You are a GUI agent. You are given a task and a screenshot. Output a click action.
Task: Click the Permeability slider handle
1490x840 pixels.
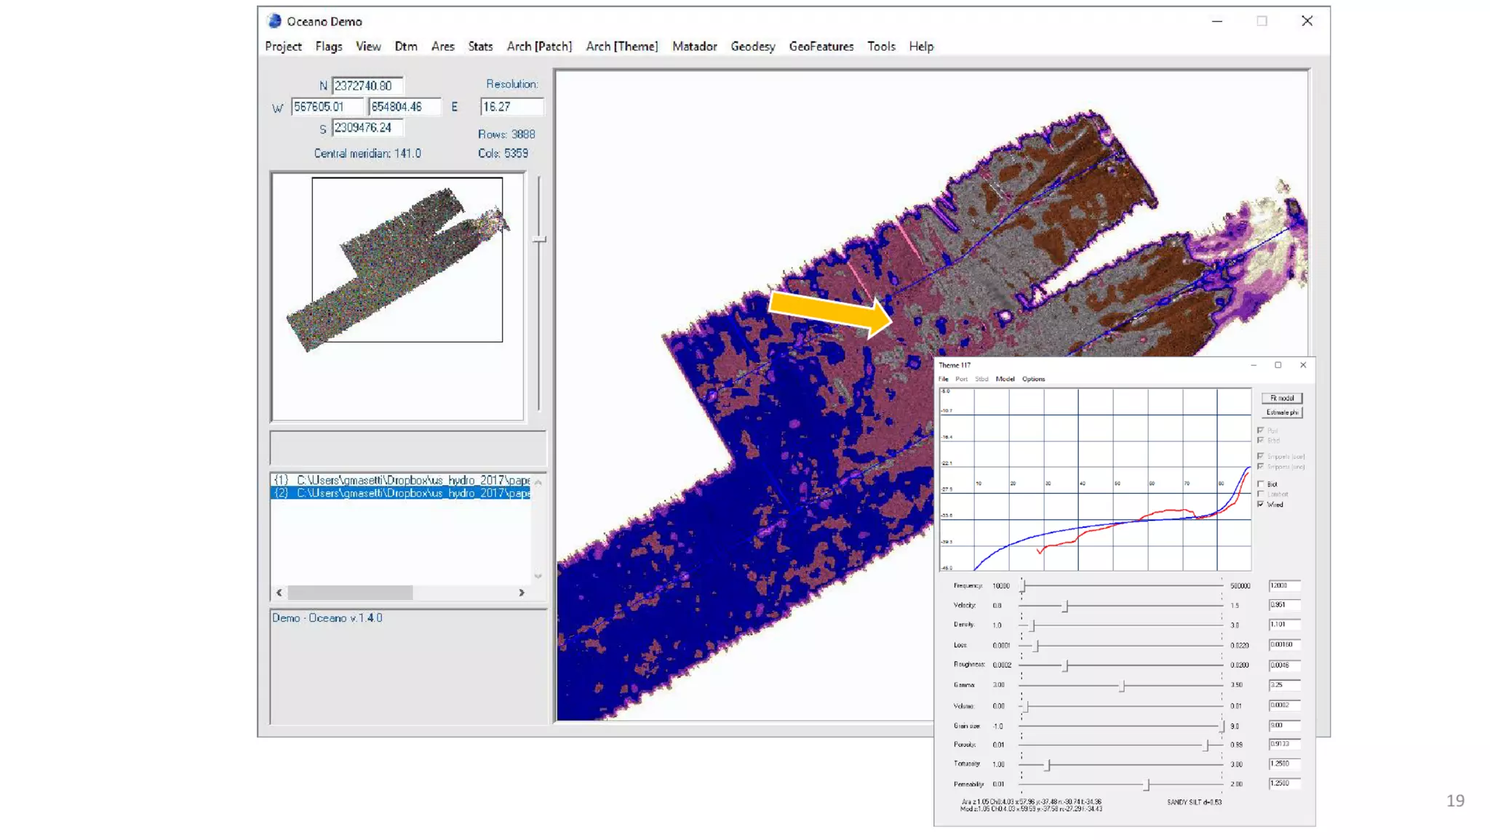coord(1147,784)
